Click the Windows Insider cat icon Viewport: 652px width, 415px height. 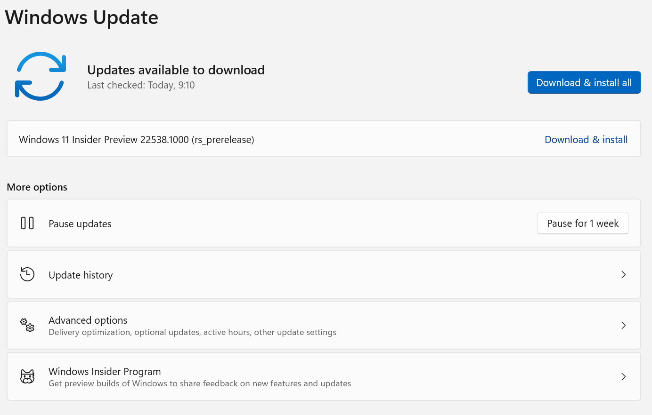27,376
